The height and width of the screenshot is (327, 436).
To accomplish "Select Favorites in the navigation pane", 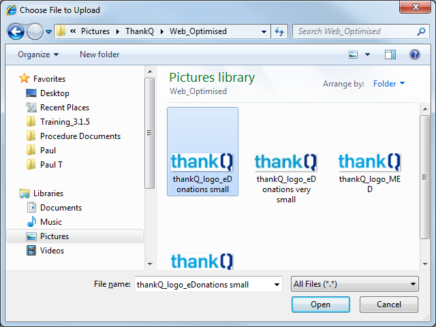I will [49, 79].
